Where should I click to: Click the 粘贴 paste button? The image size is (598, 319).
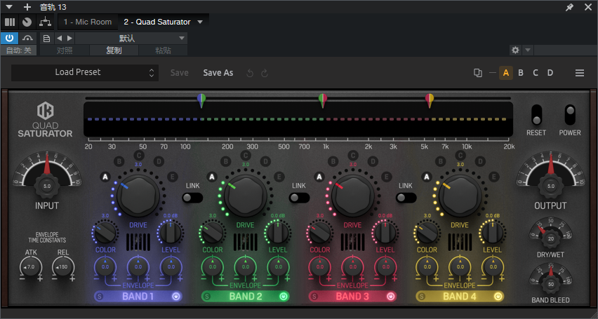[163, 50]
